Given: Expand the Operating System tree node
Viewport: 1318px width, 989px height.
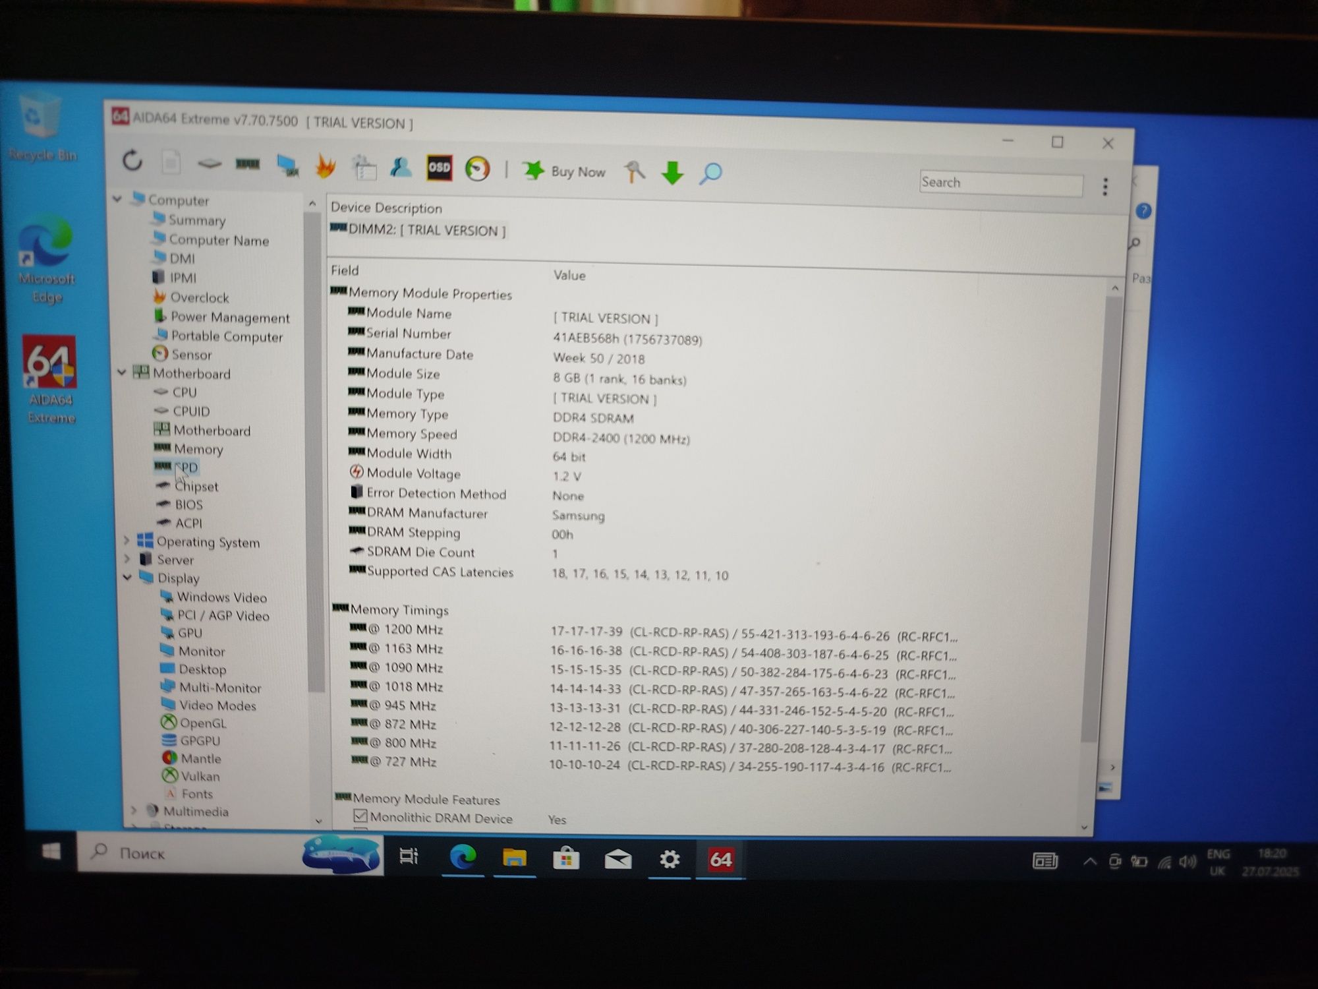Looking at the screenshot, I should point(127,541).
